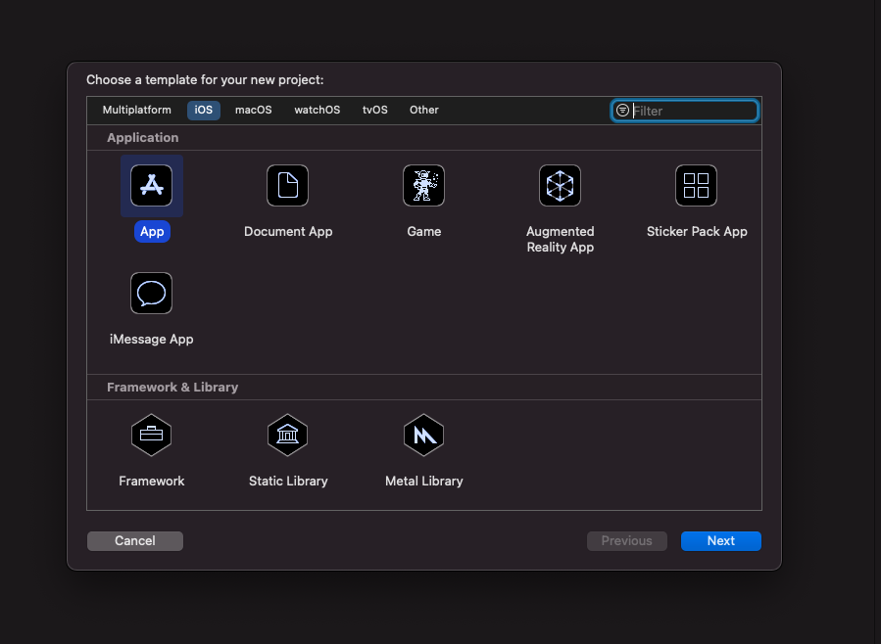The width and height of the screenshot is (881, 644).
Task: Click the "Game" label text
Action: point(424,232)
